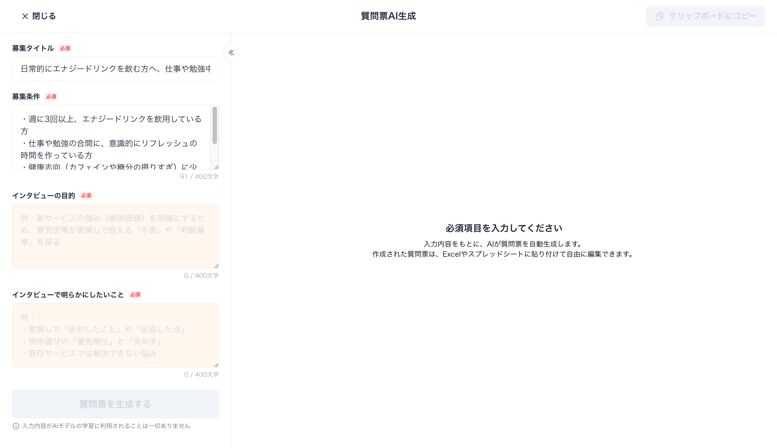Click the clipboard copy icon
This screenshot has height=448, width=777.
[x=659, y=16]
